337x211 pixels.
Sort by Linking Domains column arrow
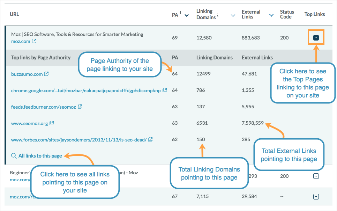(233, 15)
